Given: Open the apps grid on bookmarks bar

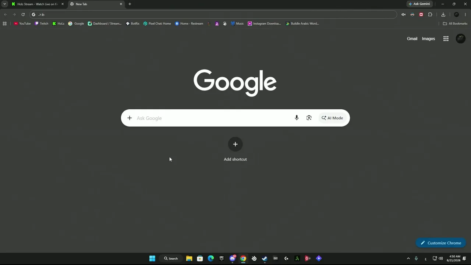Looking at the screenshot, I should click(4, 24).
